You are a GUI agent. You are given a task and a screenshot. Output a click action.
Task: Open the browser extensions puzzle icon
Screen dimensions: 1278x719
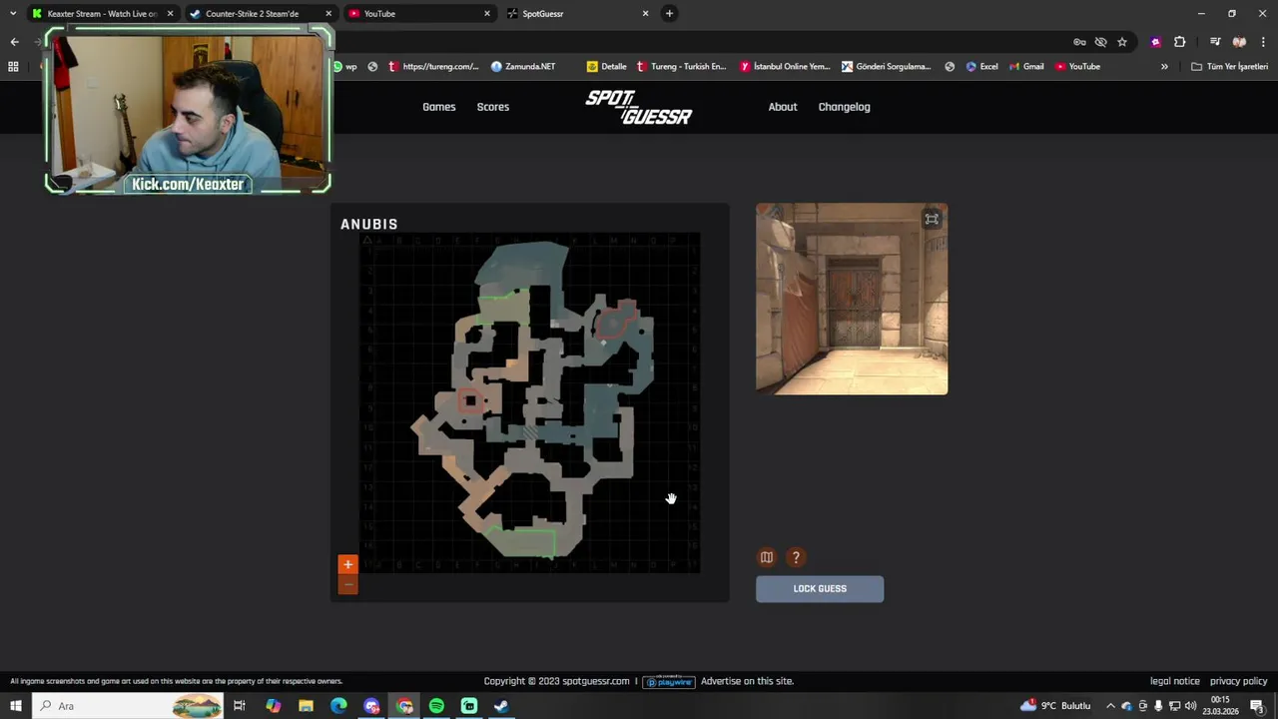[1180, 42]
